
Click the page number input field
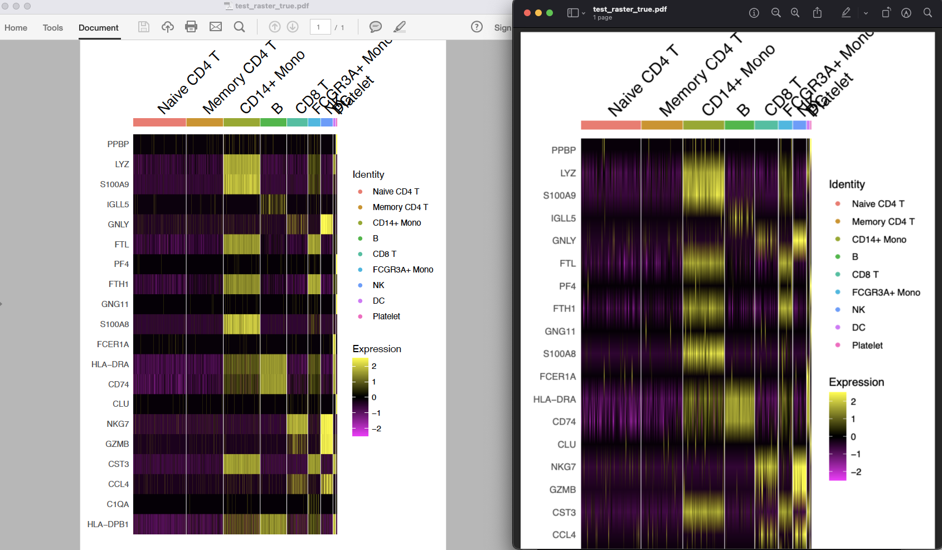[321, 26]
